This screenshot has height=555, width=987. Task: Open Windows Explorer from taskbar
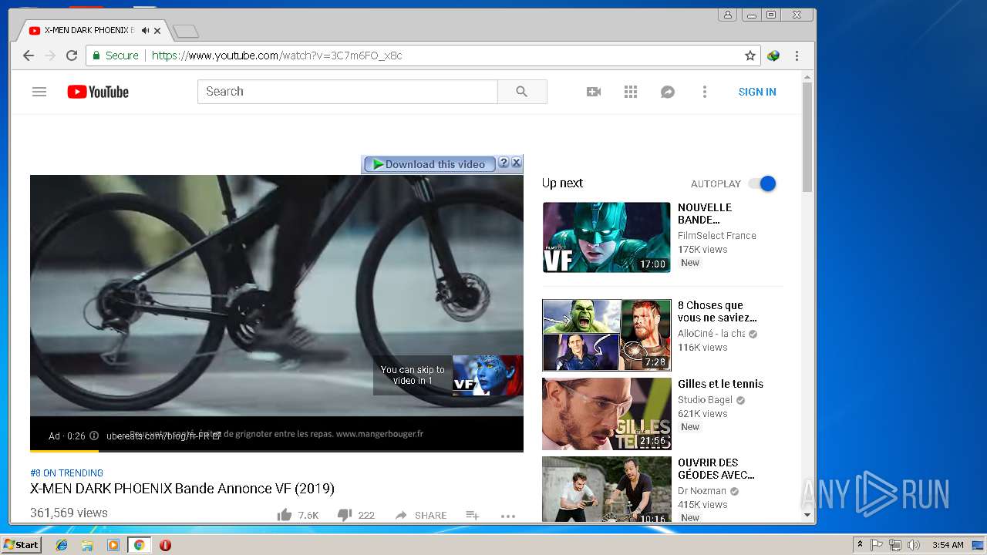[87, 545]
